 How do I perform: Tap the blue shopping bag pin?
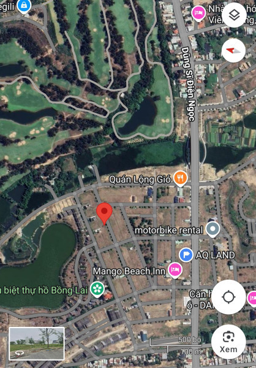click(x=24, y=6)
